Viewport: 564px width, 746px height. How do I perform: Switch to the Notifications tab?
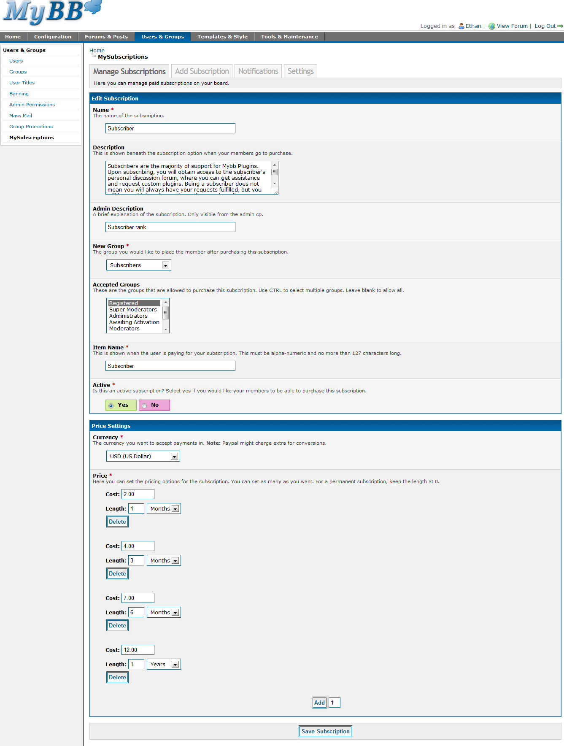[x=258, y=71]
